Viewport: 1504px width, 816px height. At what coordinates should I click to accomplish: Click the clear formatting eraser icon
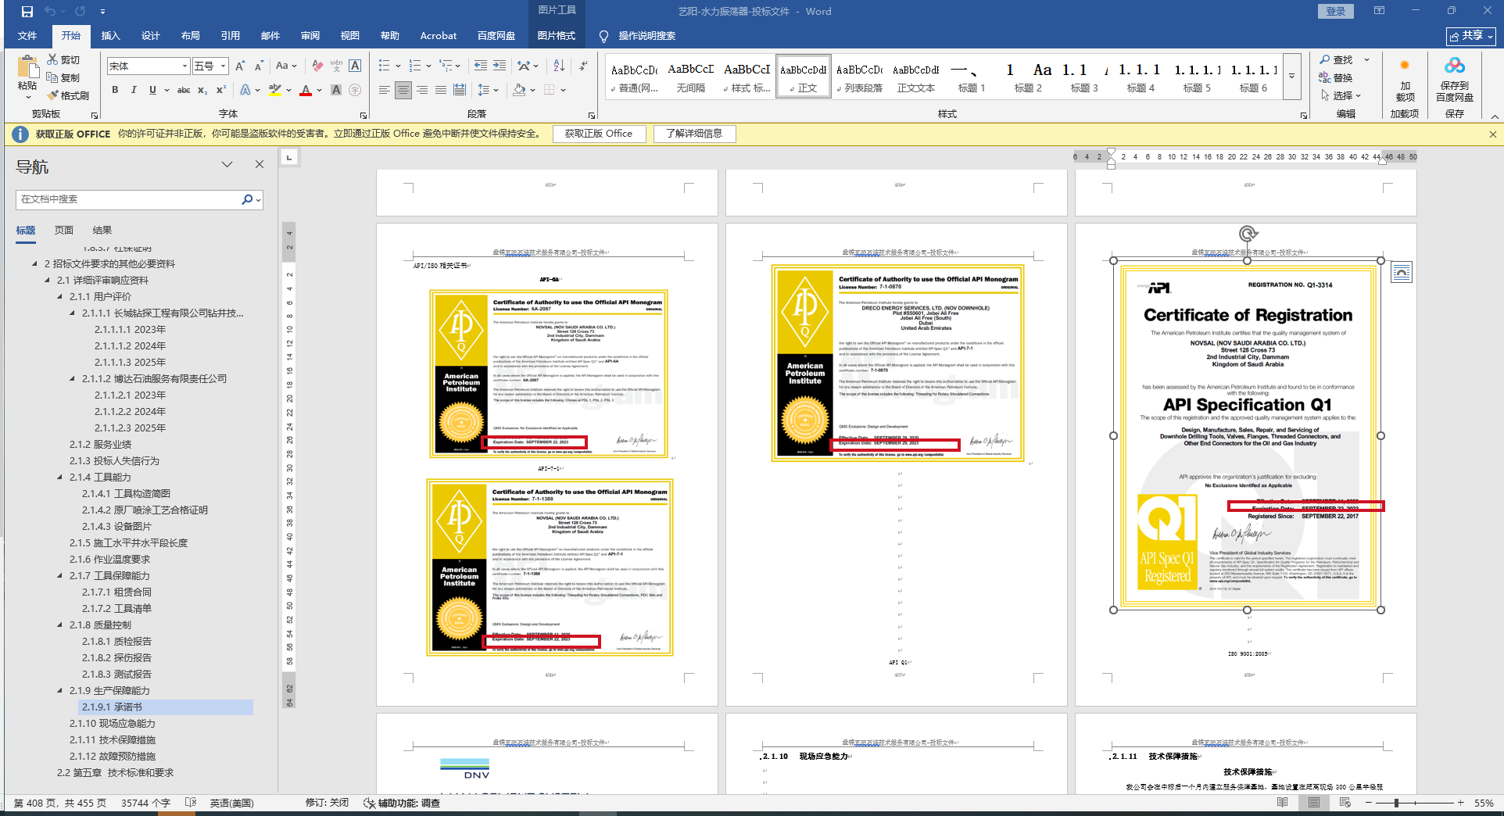(x=317, y=66)
